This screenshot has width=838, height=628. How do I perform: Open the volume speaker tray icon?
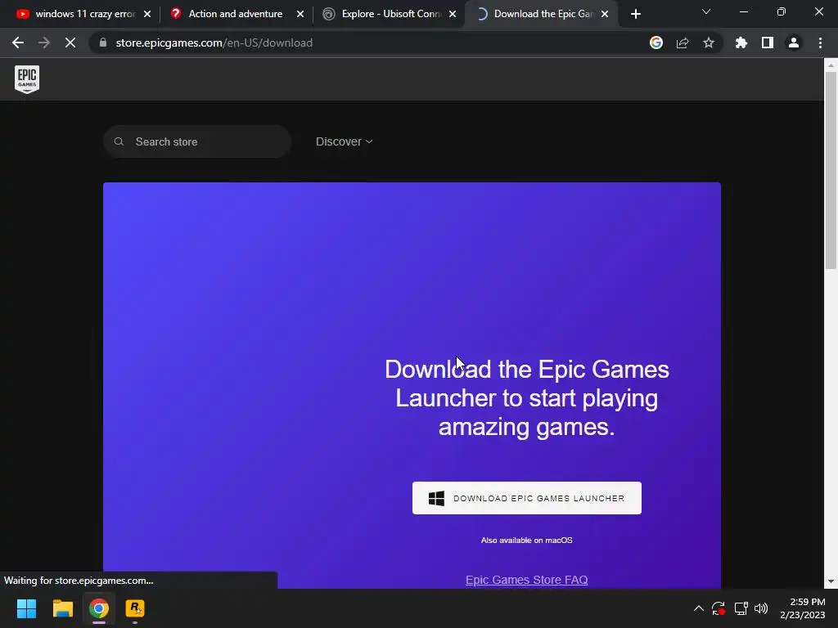coord(761,608)
